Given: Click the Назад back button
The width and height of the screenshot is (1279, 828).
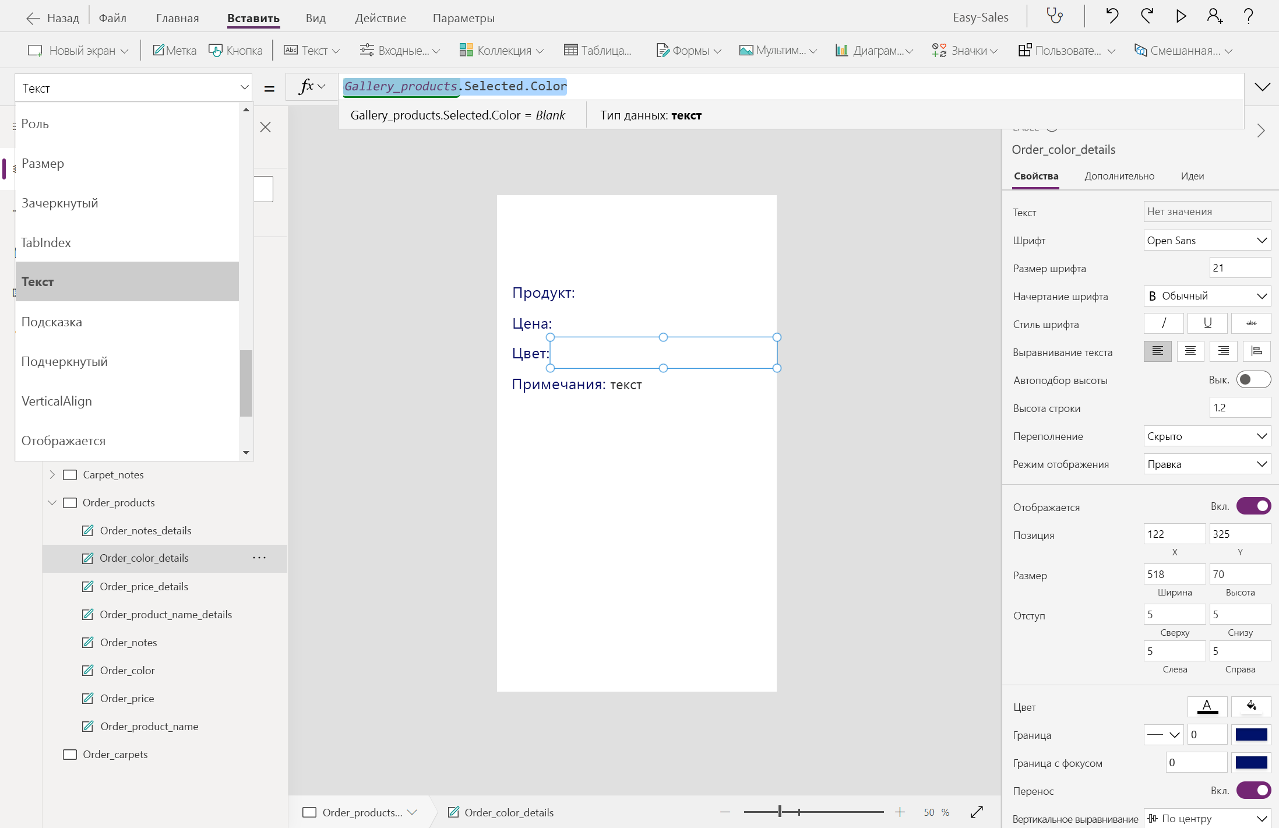Looking at the screenshot, I should pyautogui.click(x=53, y=18).
